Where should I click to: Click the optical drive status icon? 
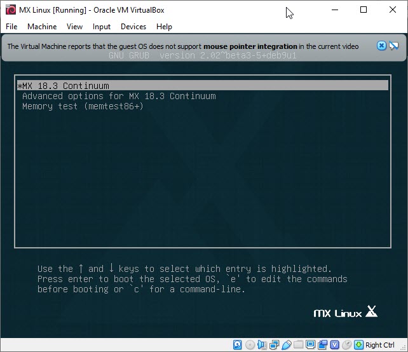(x=250, y=345)
